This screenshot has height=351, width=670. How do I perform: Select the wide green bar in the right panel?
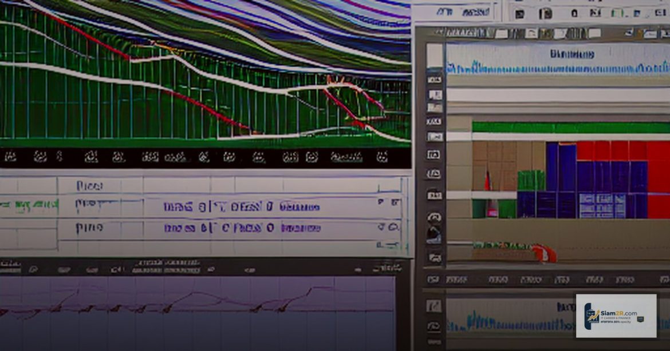(571, 127)
